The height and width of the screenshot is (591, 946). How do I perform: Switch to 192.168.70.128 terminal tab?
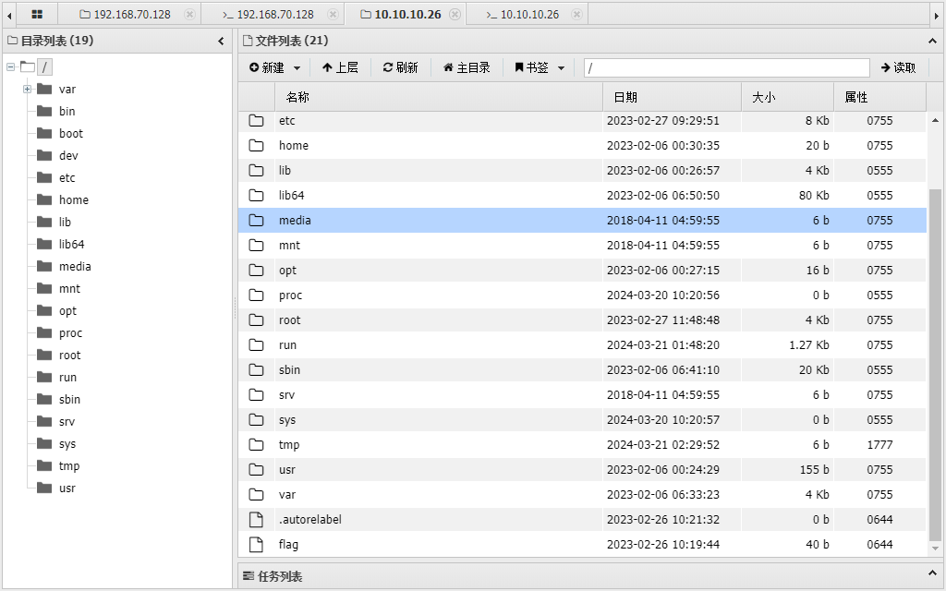268,15
